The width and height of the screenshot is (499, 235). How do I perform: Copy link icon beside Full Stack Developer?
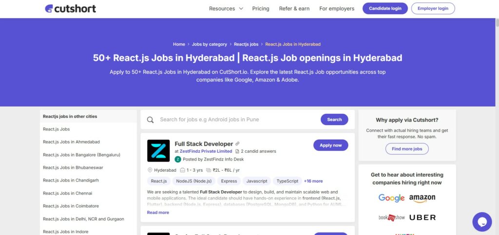click(x=237, y=144)
